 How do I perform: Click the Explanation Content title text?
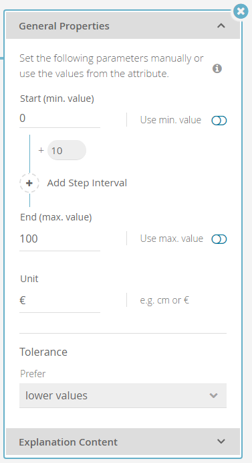tap(68, 442)
